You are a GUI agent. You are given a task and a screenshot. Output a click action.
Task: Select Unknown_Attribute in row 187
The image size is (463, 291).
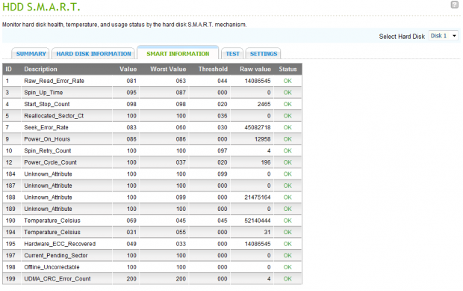48,186
